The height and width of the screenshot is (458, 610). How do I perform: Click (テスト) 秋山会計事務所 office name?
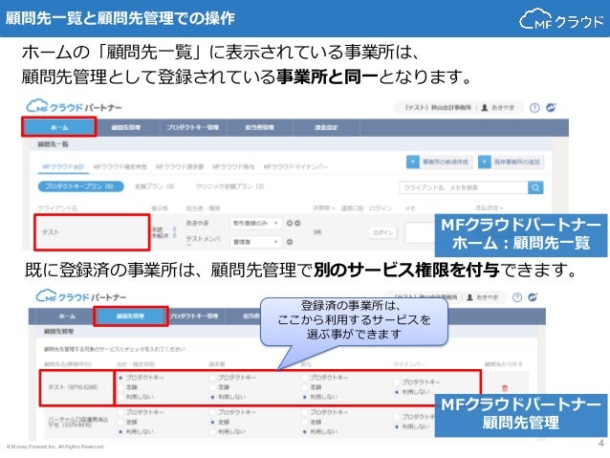pos(437,108)
